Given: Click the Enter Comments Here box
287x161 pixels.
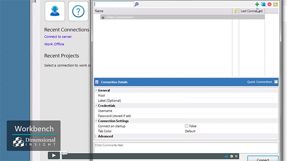Looking at the screenshot, I should [x=187, y=148].
